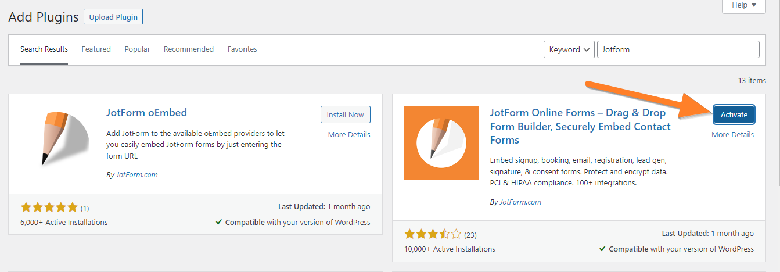Install the JotForm oEmbed plugin now
The height and width of the screenshot is (272, 780).
[x=345, y=114]
